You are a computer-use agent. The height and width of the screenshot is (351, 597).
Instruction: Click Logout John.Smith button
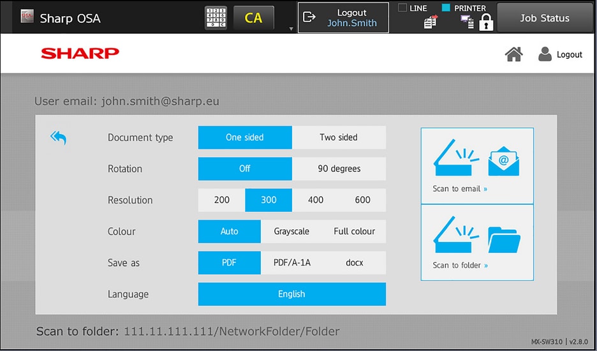[343, 18]
